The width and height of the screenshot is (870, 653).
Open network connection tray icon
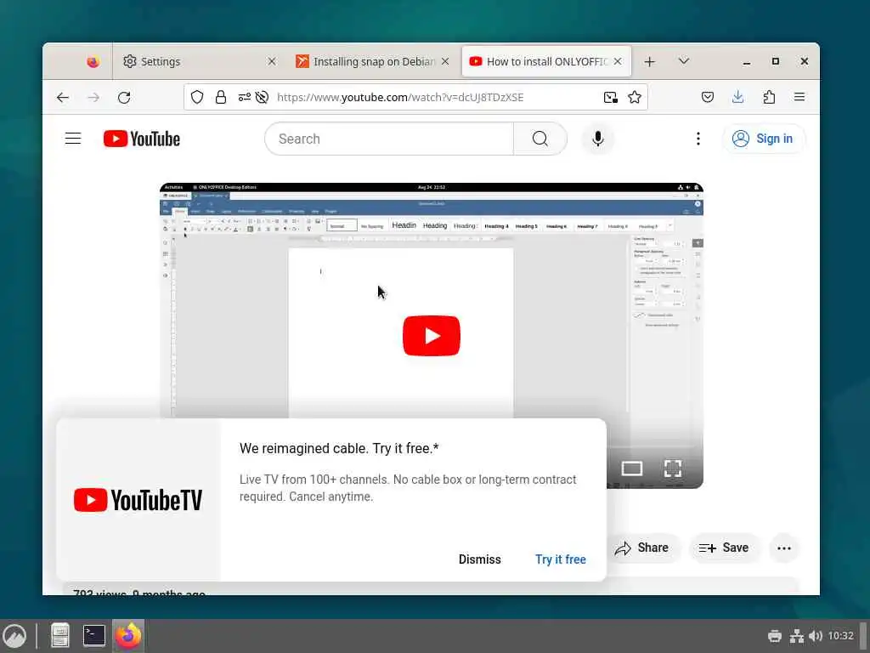pyautogui.click(x=797, y=636)
